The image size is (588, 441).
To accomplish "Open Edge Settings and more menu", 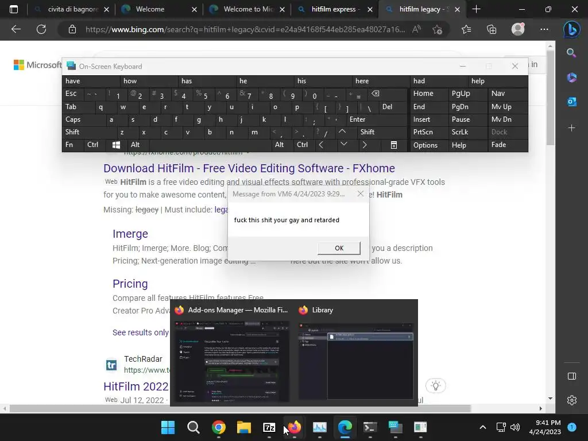I will point(544,29).
